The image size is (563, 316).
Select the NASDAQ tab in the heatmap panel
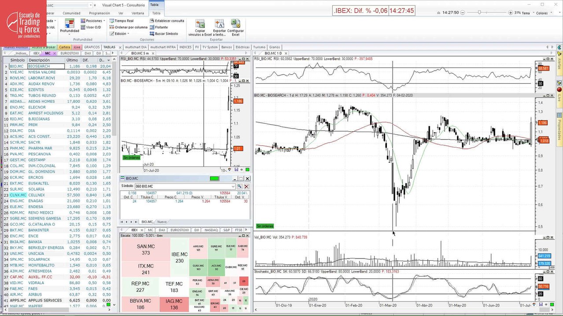[211, 230]
